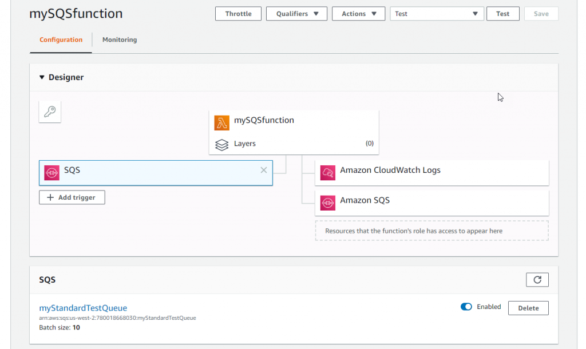586x349 pixels.
Task: Click the plus icon in Add trigger
Action: coord(50,197)
